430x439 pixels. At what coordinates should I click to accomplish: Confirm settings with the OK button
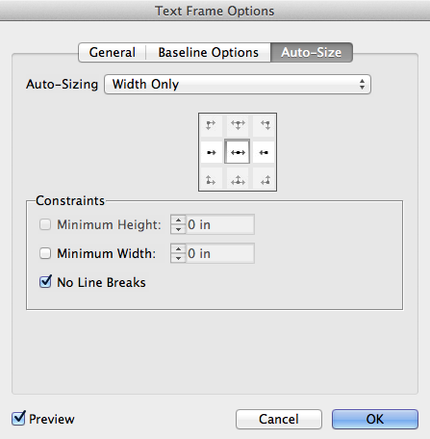coord(375,419)
